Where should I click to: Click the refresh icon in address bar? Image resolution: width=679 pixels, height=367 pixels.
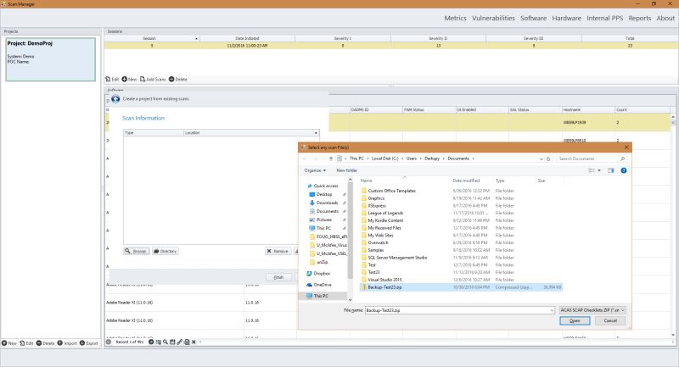point(548,158)
